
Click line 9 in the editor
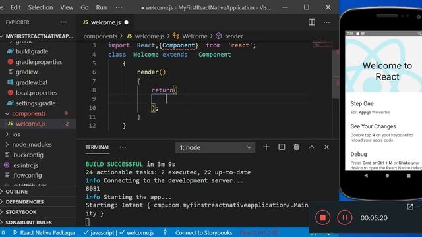pyautogui.click(x=210, y=99)
